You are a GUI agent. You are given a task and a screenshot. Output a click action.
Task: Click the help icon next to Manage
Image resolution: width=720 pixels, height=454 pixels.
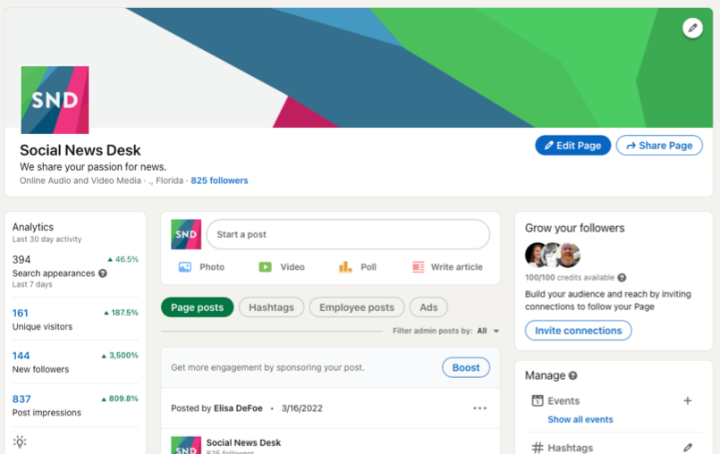(572, 375)
